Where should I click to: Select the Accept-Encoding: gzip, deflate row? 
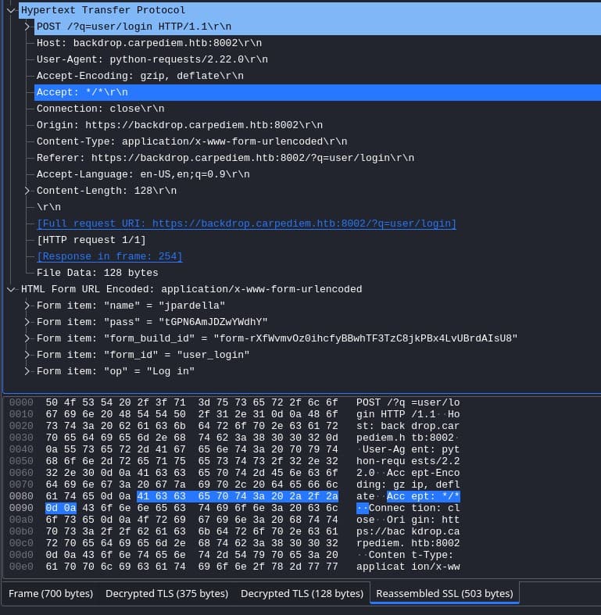tap(318, 76)
